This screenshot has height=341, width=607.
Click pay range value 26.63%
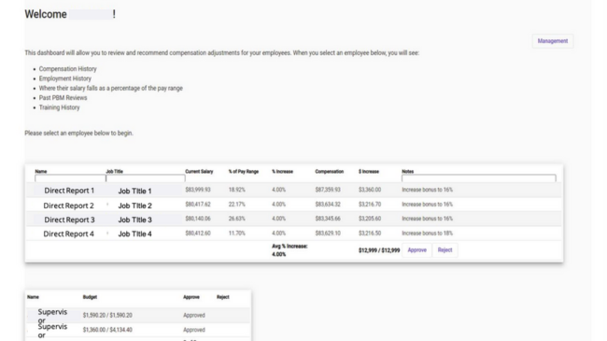click(x=236, y=219)
